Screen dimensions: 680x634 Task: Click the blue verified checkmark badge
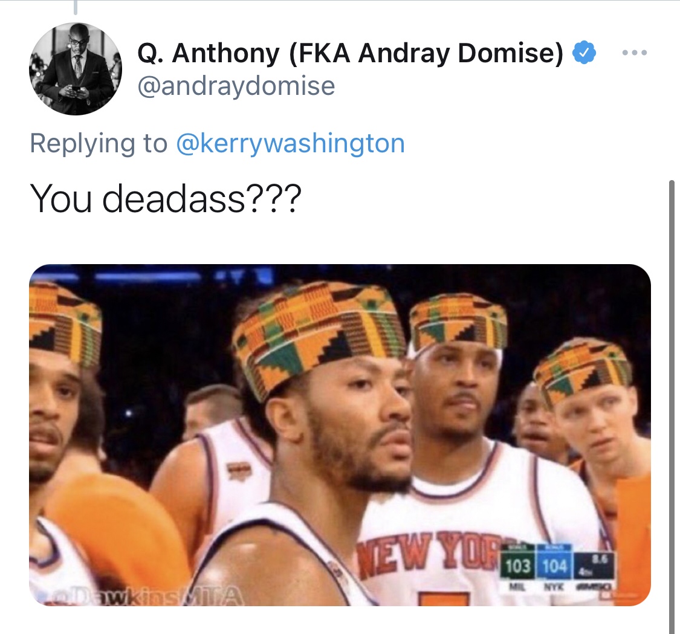coord(584,53)
